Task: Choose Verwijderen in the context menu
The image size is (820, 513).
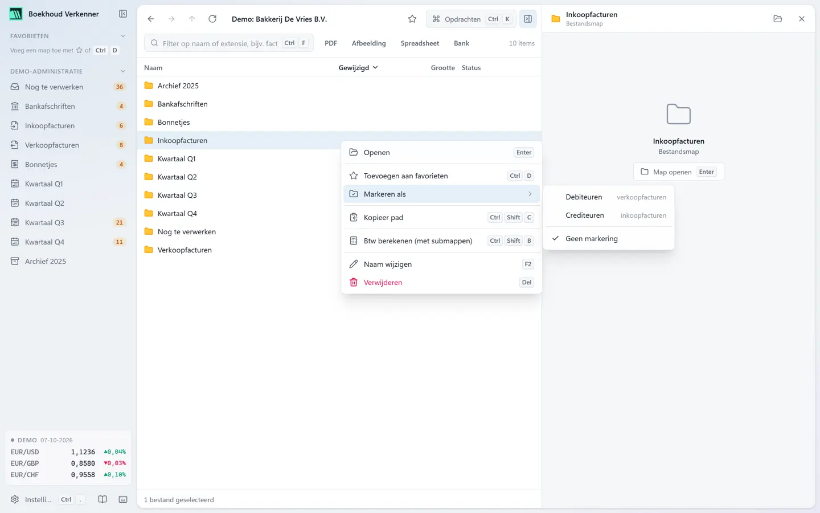Action: [441, 282]
